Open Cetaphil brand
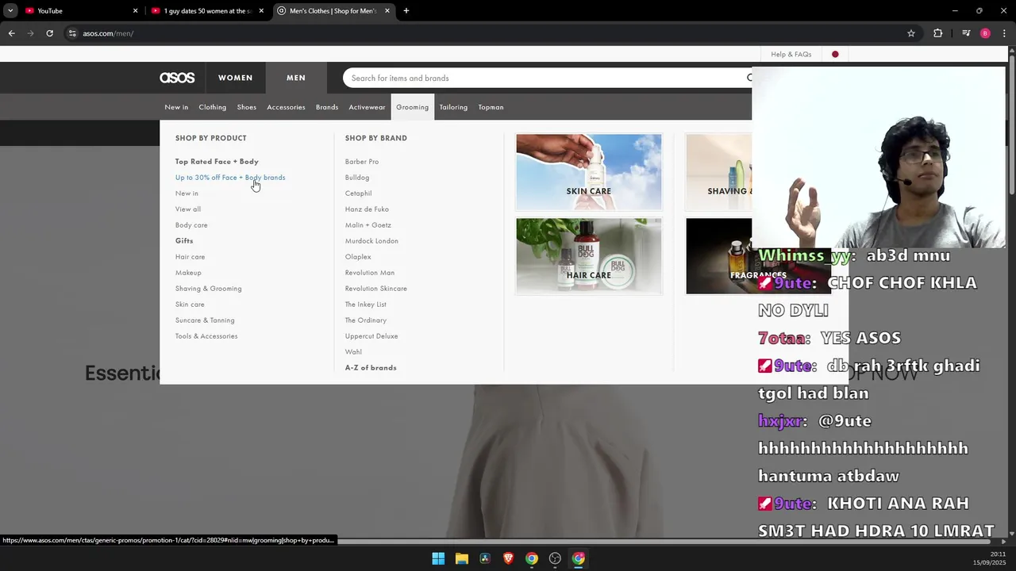 click(359, 194)
